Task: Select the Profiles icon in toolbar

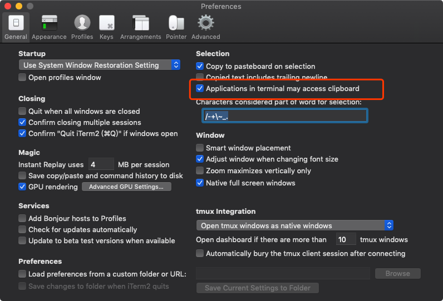Action: (82, 23)
